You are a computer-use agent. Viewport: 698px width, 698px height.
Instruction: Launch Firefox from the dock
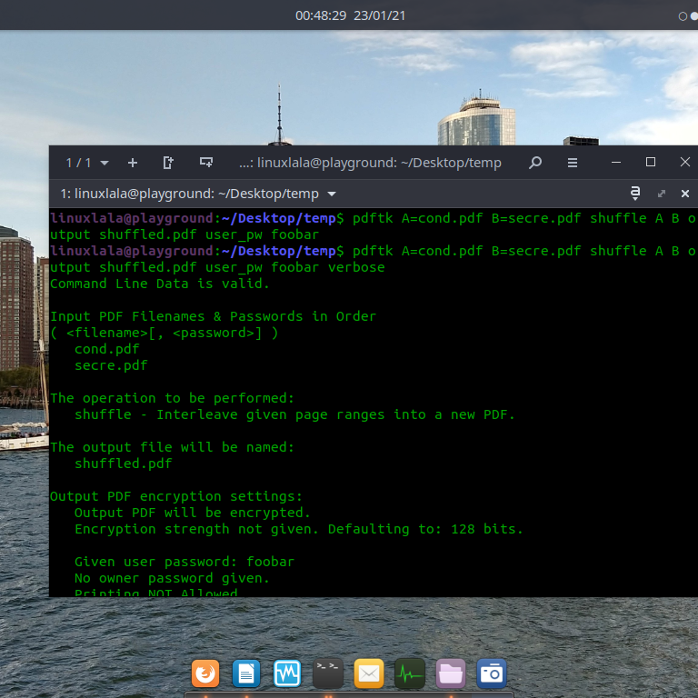point(205,673)
